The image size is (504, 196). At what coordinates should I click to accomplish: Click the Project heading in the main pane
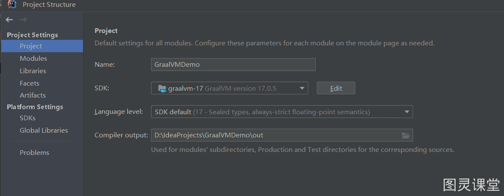pos(106,31)
